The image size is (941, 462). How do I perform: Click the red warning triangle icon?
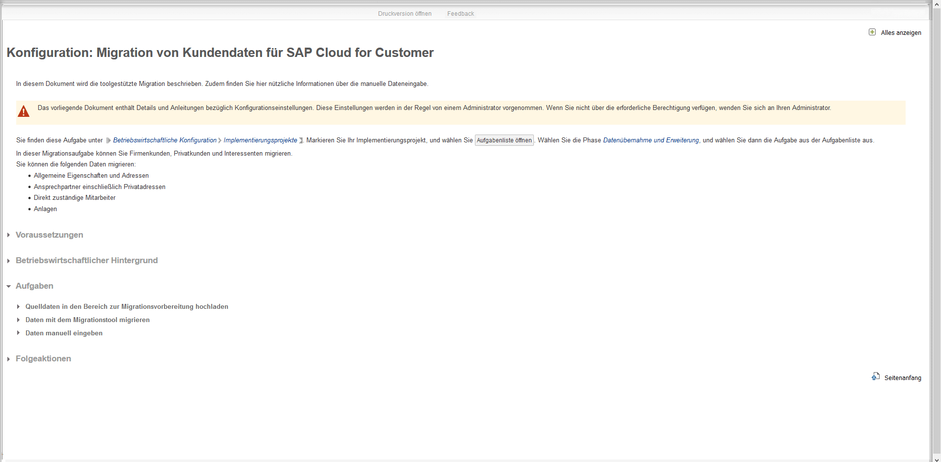(x=24, y=112)
